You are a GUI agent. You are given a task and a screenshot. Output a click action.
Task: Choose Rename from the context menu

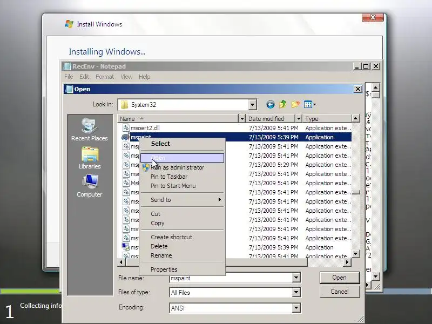(x=182, y=255)
